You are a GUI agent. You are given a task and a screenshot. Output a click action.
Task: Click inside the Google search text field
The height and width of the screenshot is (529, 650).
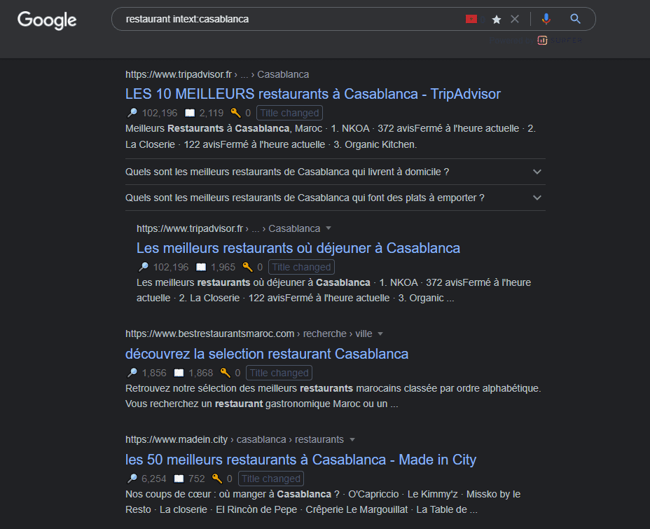tap(280, 19)
